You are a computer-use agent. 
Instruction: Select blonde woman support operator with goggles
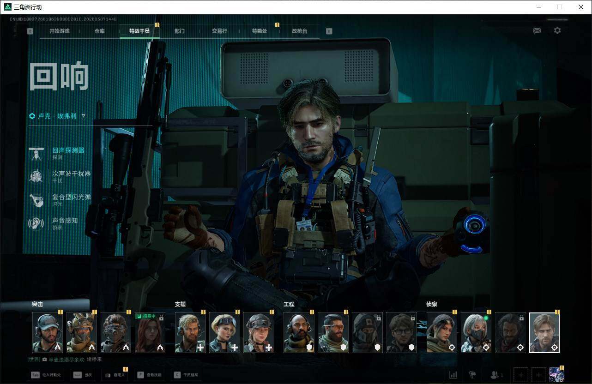(x=224, y=333)
